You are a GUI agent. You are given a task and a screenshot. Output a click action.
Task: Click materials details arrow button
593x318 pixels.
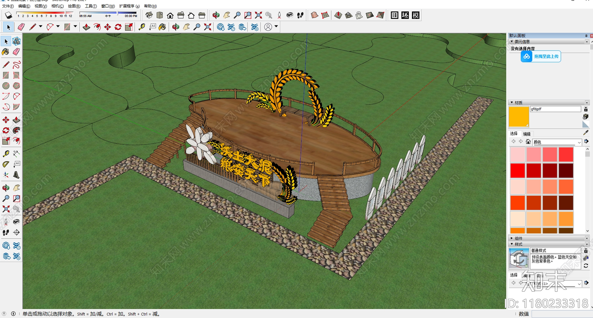586,142
